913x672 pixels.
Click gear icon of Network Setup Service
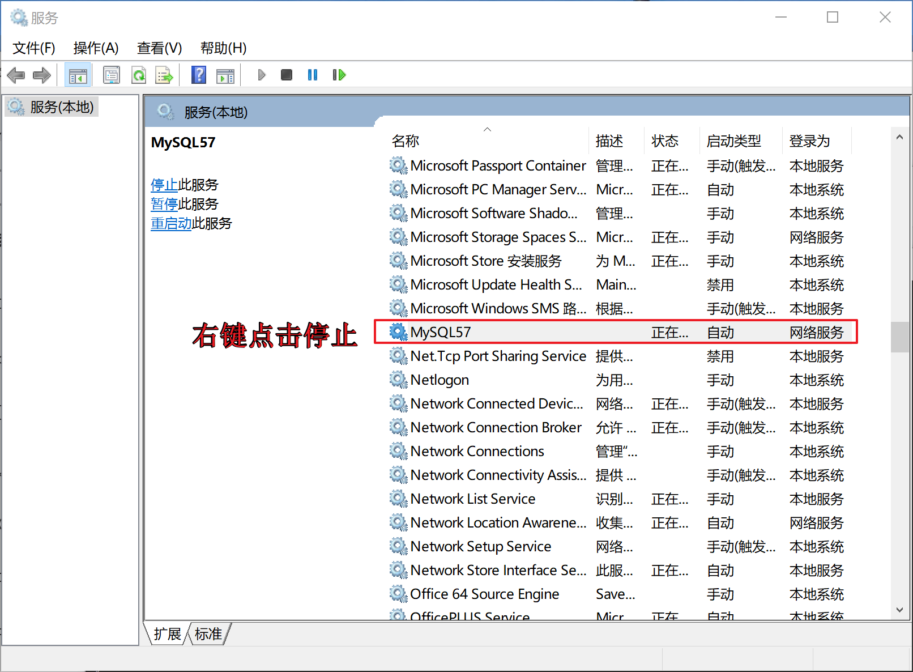pos(398,546)
